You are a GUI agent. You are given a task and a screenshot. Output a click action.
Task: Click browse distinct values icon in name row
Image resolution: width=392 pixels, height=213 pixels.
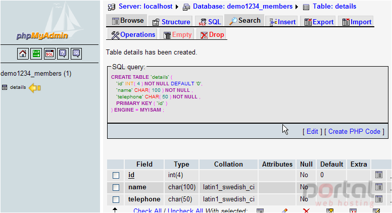[x=379, y=187]
